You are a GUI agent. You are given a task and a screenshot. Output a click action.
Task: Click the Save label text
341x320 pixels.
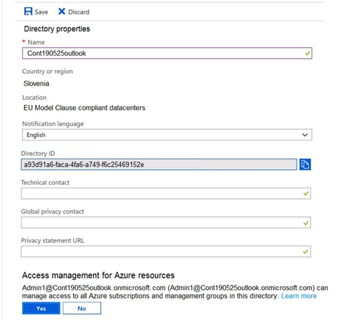tap(41, 12)
